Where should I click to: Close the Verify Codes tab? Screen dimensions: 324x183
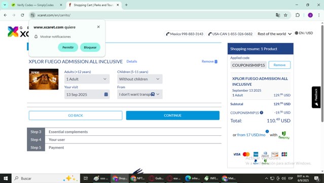point(61,5)
